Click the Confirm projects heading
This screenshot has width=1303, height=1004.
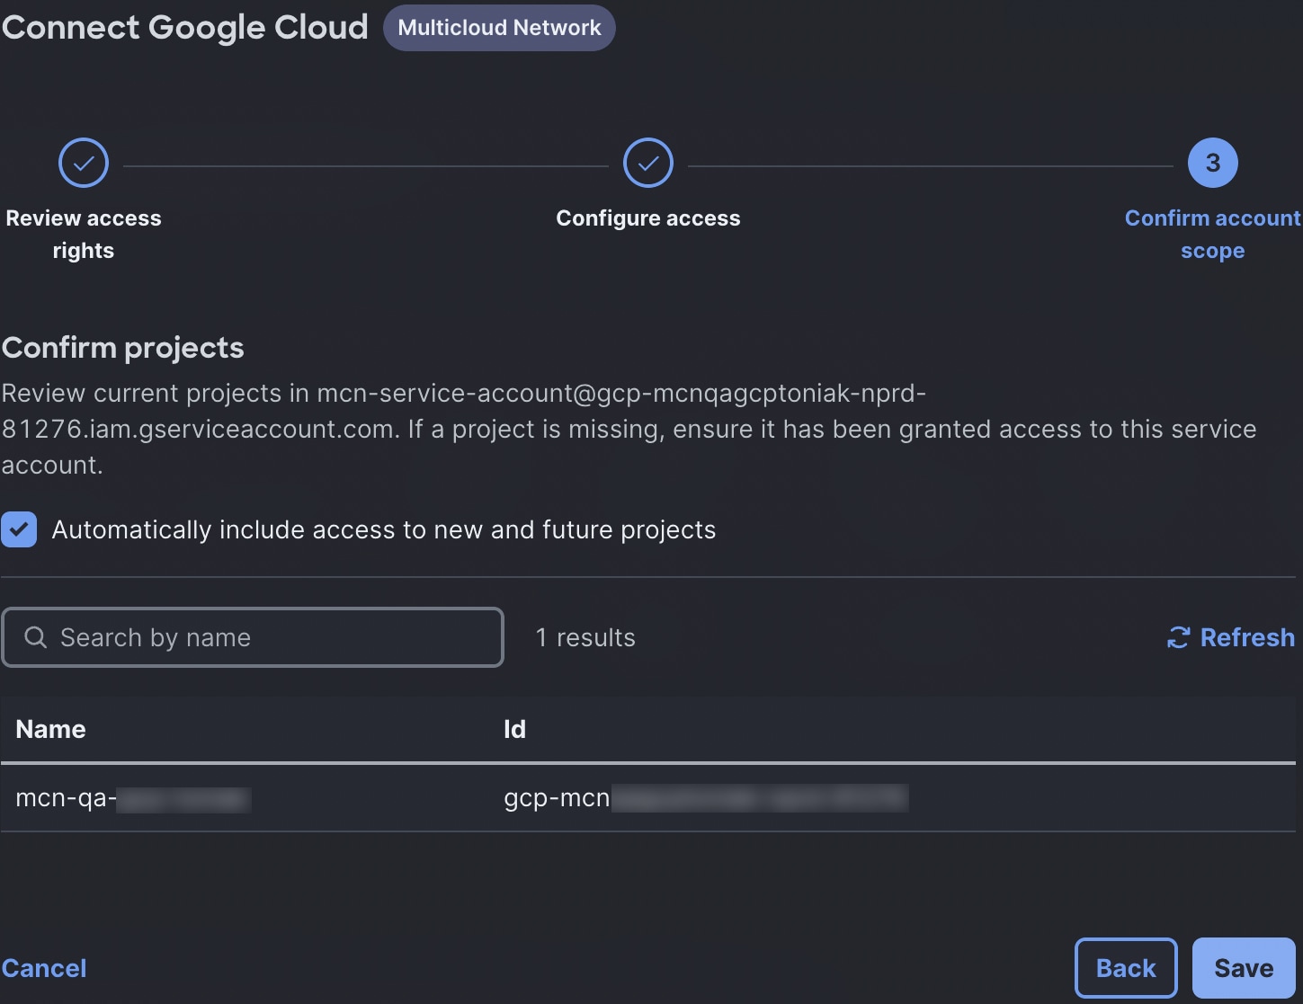point(123,348)
